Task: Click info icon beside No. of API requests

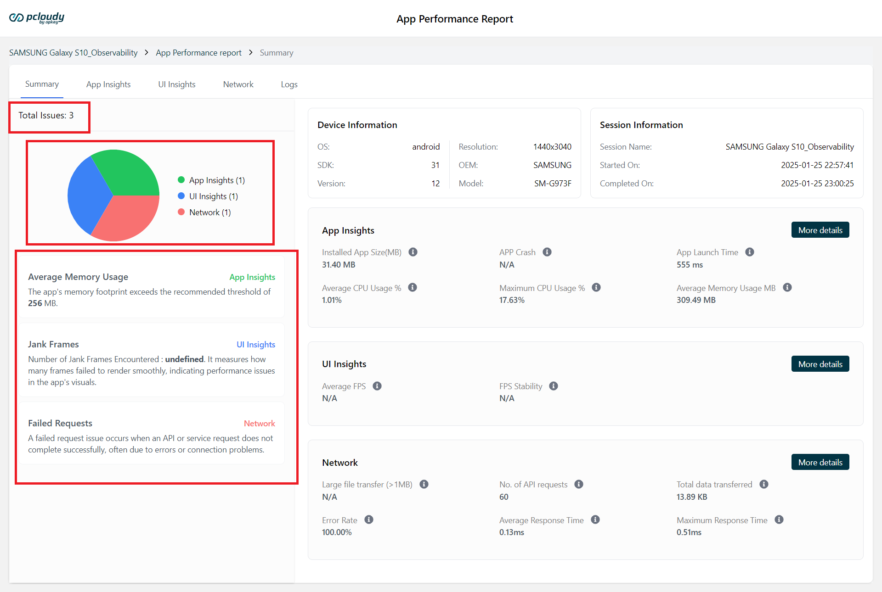Action: point(578,484)
